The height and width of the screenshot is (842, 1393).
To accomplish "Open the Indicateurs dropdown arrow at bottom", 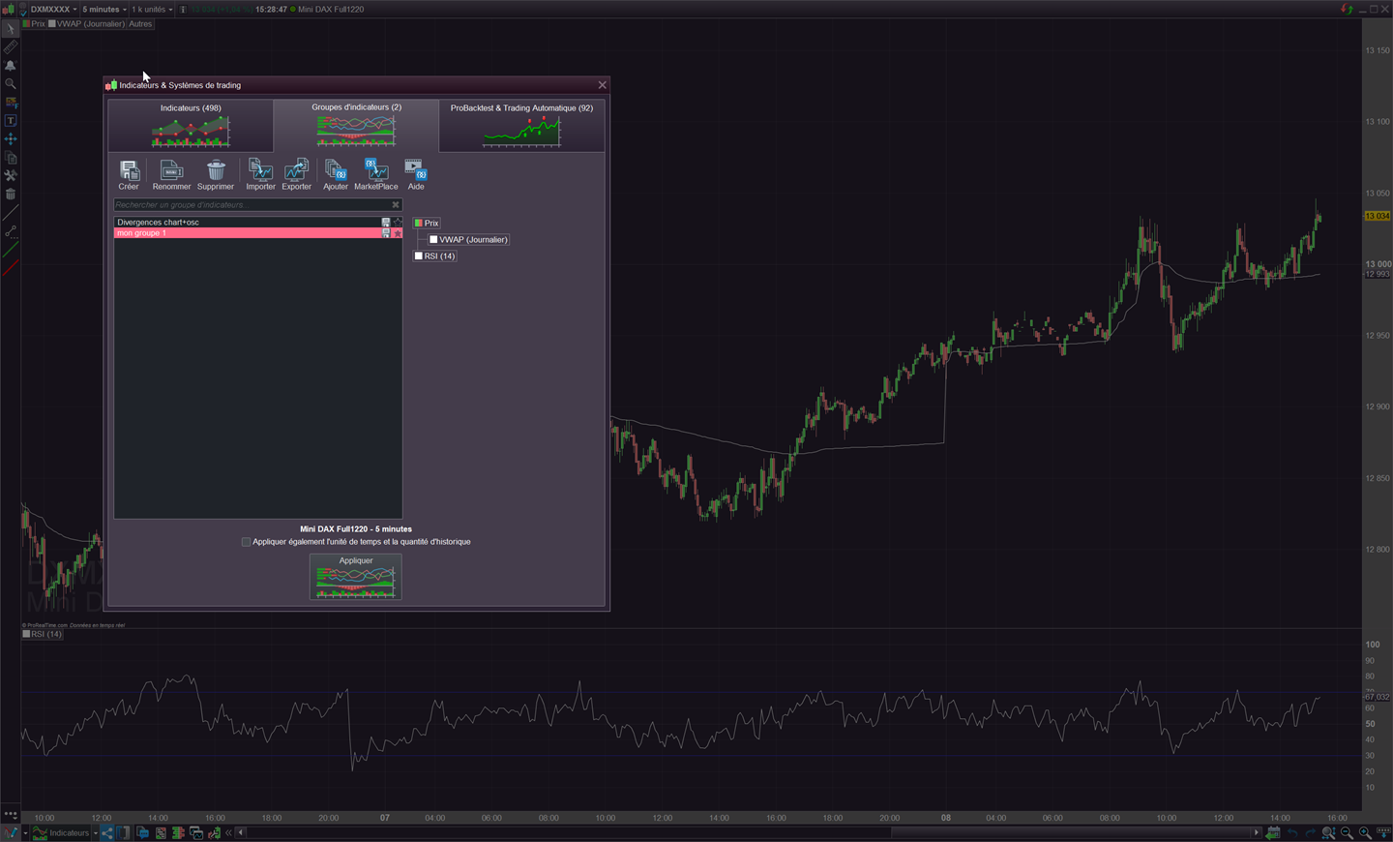I will click(96, 832).
